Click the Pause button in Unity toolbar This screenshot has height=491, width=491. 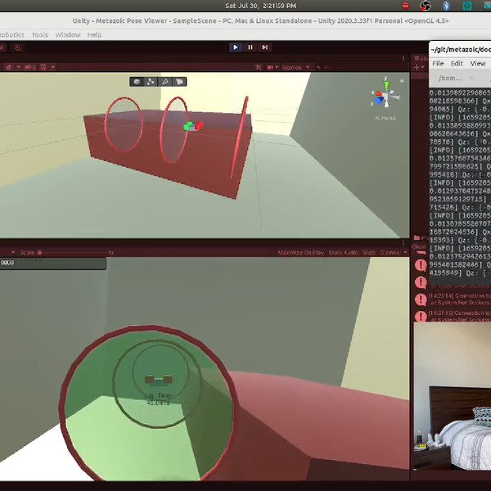tap(250, 47)
